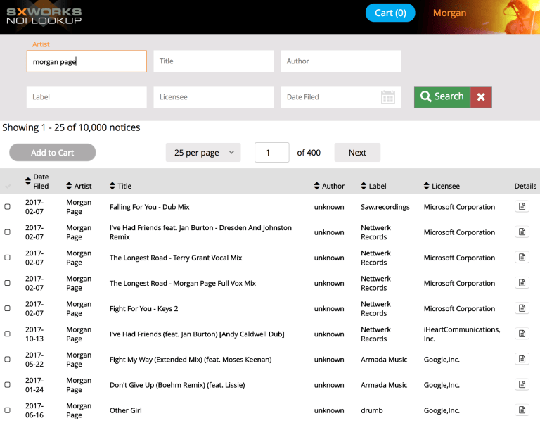Open the Cart (0) button

(x=390, y=13)
